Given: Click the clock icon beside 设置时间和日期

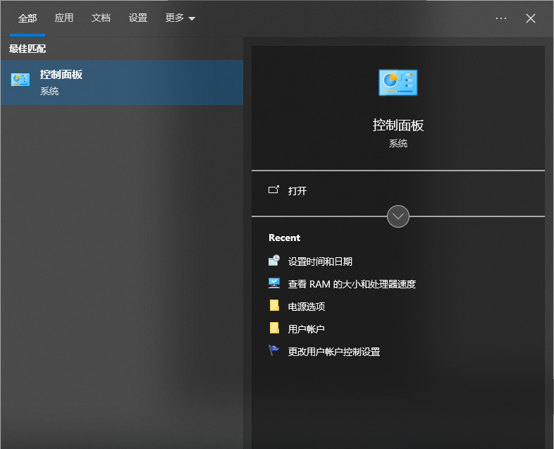Looking at the screenshot, I should (274, 261).
